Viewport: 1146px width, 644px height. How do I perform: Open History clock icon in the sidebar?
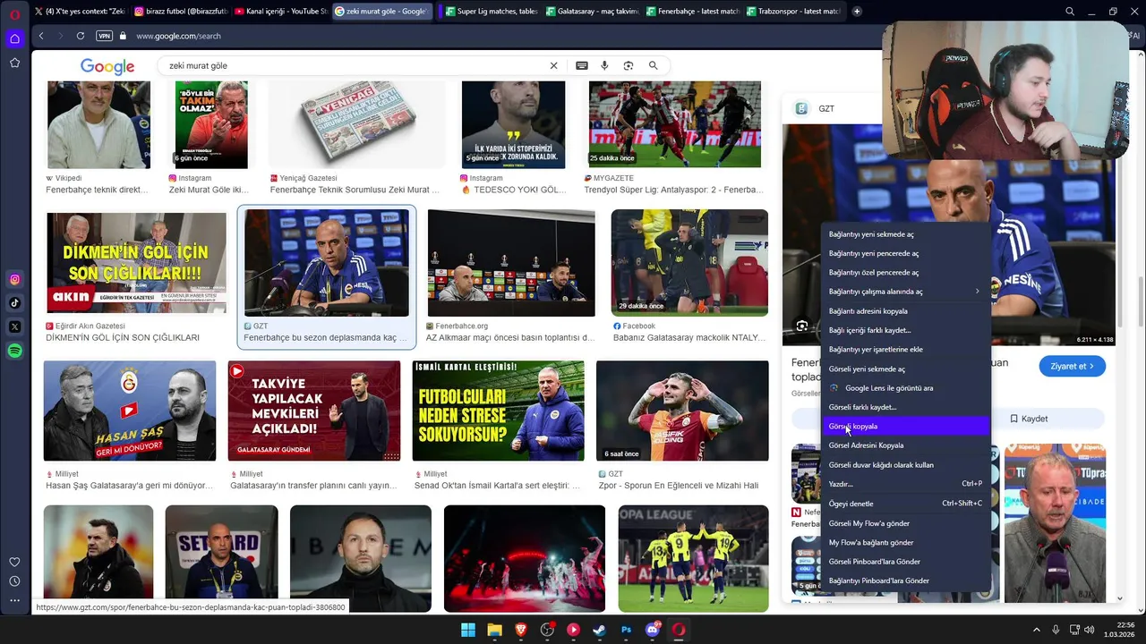point(14,581)
